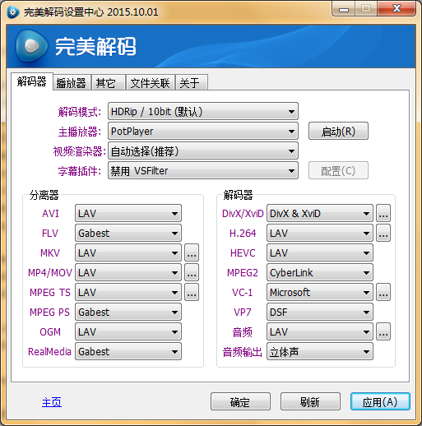Close the settings window
The width and height of the screenshot is (422, 426).
click(396, 9)
